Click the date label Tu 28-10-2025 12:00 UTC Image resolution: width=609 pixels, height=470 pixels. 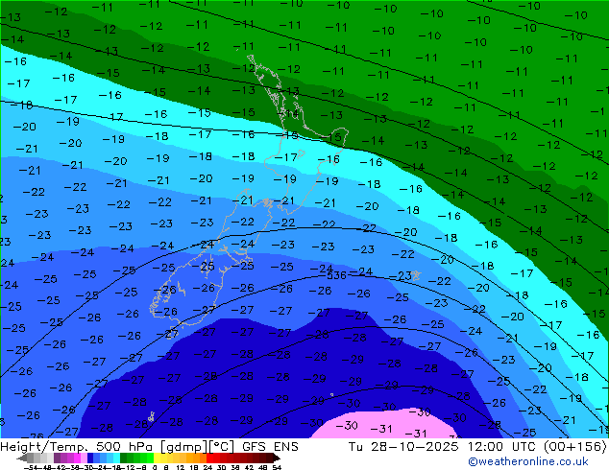coord(444,446)
